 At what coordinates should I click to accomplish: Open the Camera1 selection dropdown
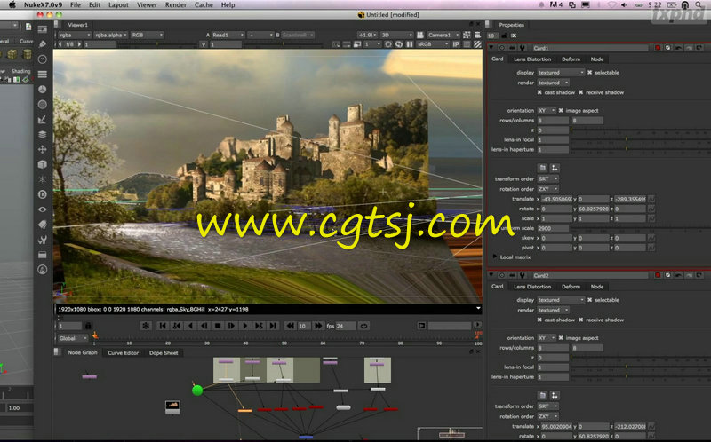(443, 35)
